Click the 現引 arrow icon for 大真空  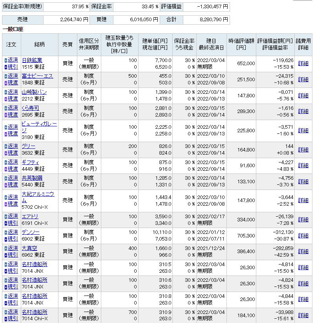tap(6, 255)
